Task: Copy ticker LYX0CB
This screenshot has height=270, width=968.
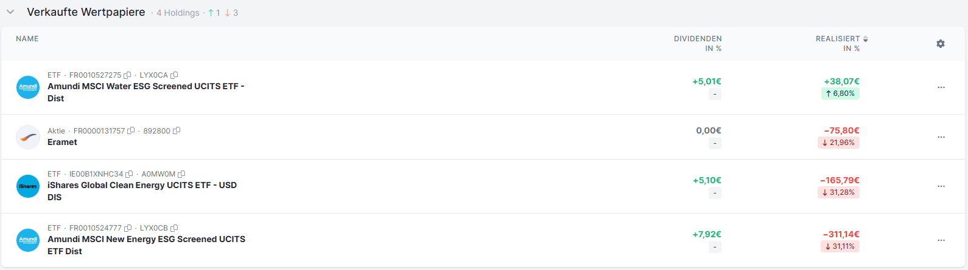Action: (x=174, y=228)
